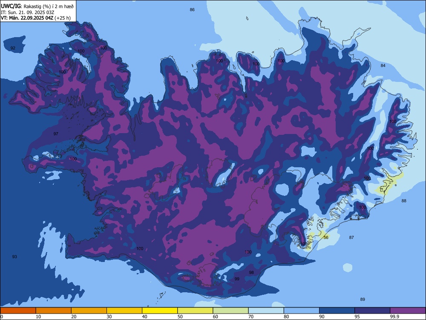
Task: Click the 0–10 dark orange legend swatch
Action: point(18,311)
